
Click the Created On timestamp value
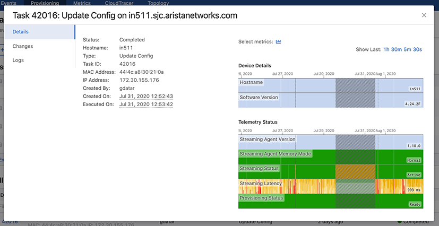tap(146, 96)
